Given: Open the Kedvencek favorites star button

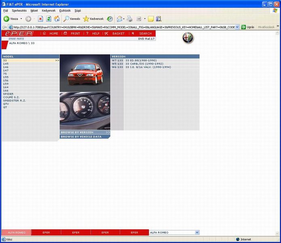Looking at the screenshot, I should click(93, 19).
